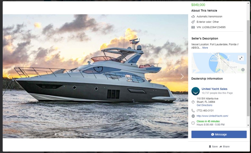
Task: Click the clock hours icon
Action: tap(193, 123)
